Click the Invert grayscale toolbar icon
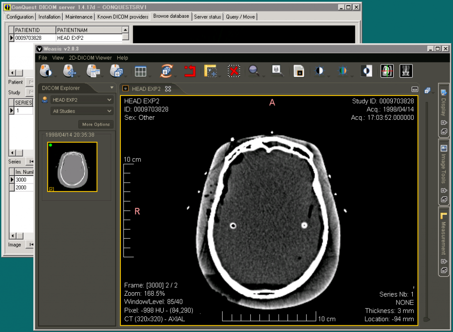Image resolution: width=453 pixels, height=332 pixels. click(x=366, y=71)
